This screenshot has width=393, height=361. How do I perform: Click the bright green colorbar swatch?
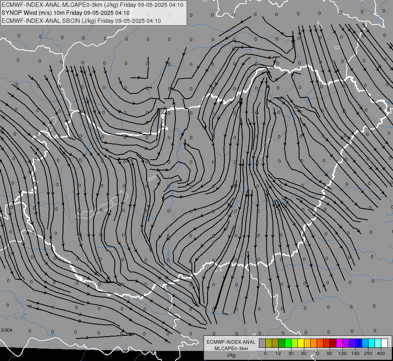coord(288,343)
